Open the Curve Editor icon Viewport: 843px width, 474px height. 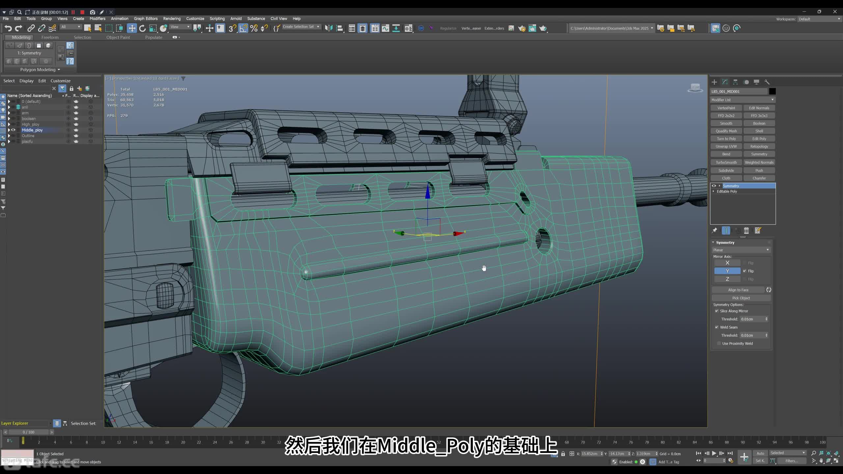tap(385, 28)
